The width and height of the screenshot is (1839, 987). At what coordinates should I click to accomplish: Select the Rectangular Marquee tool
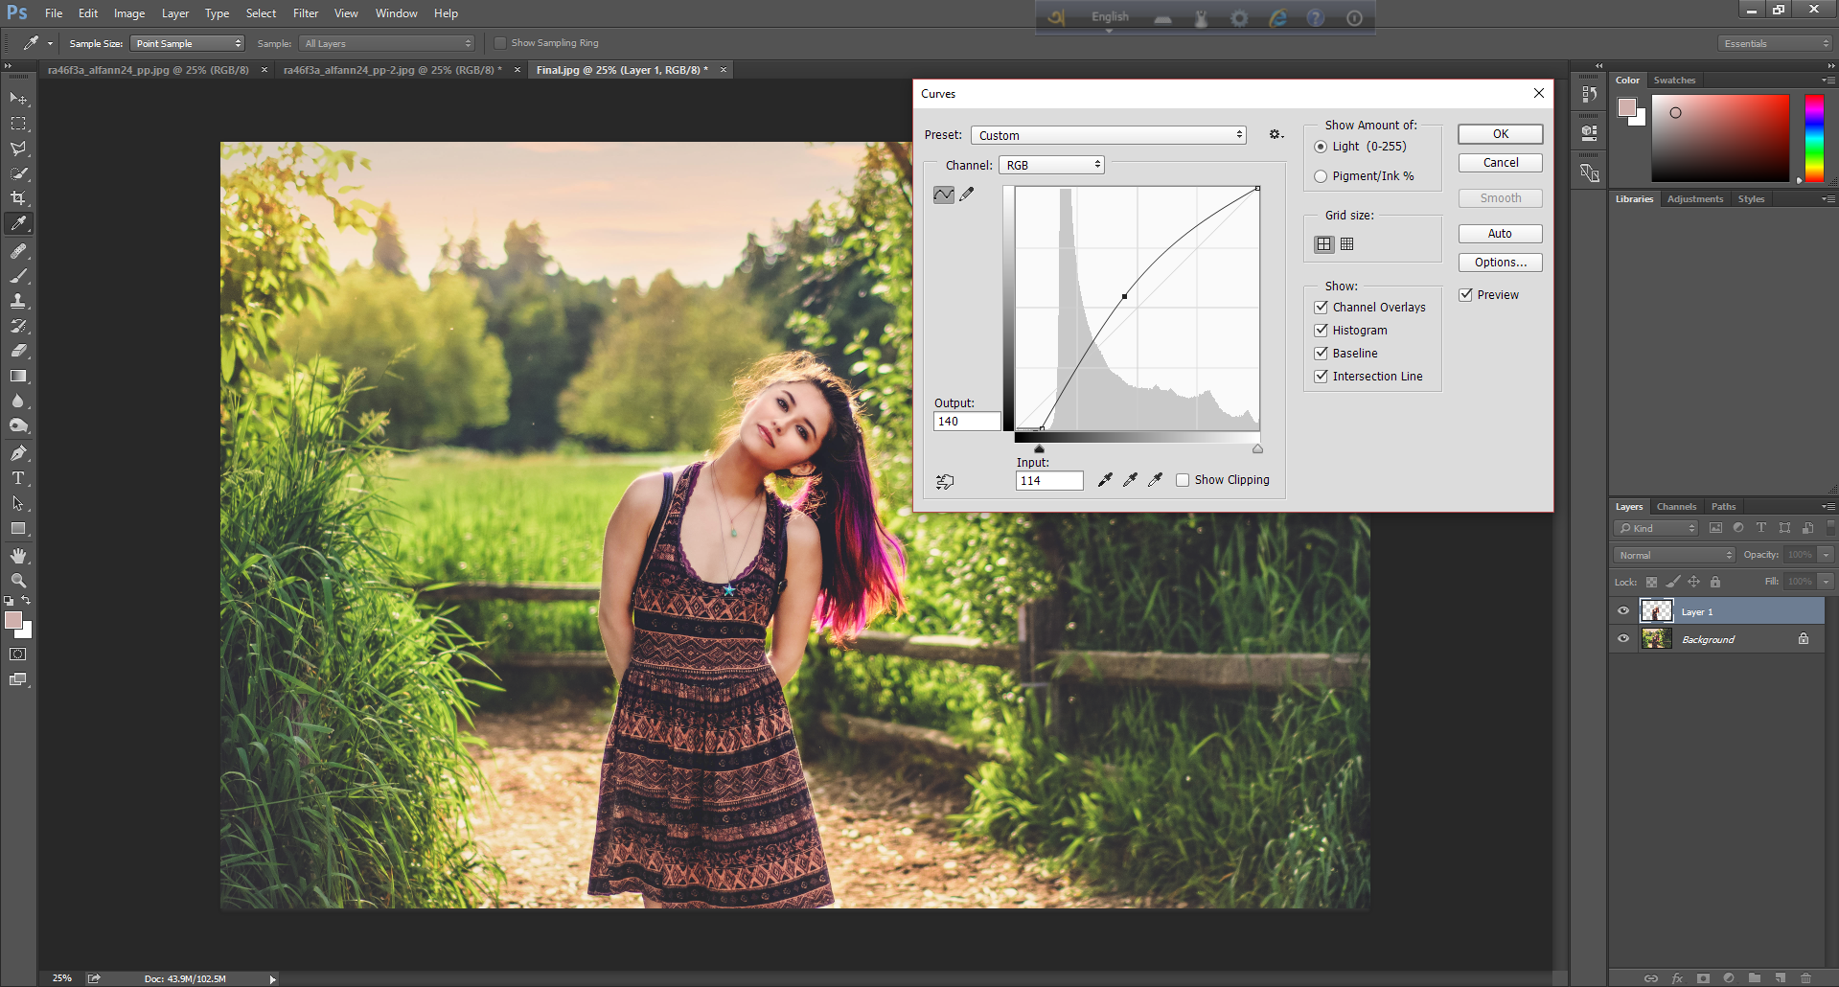click(18, 124)
